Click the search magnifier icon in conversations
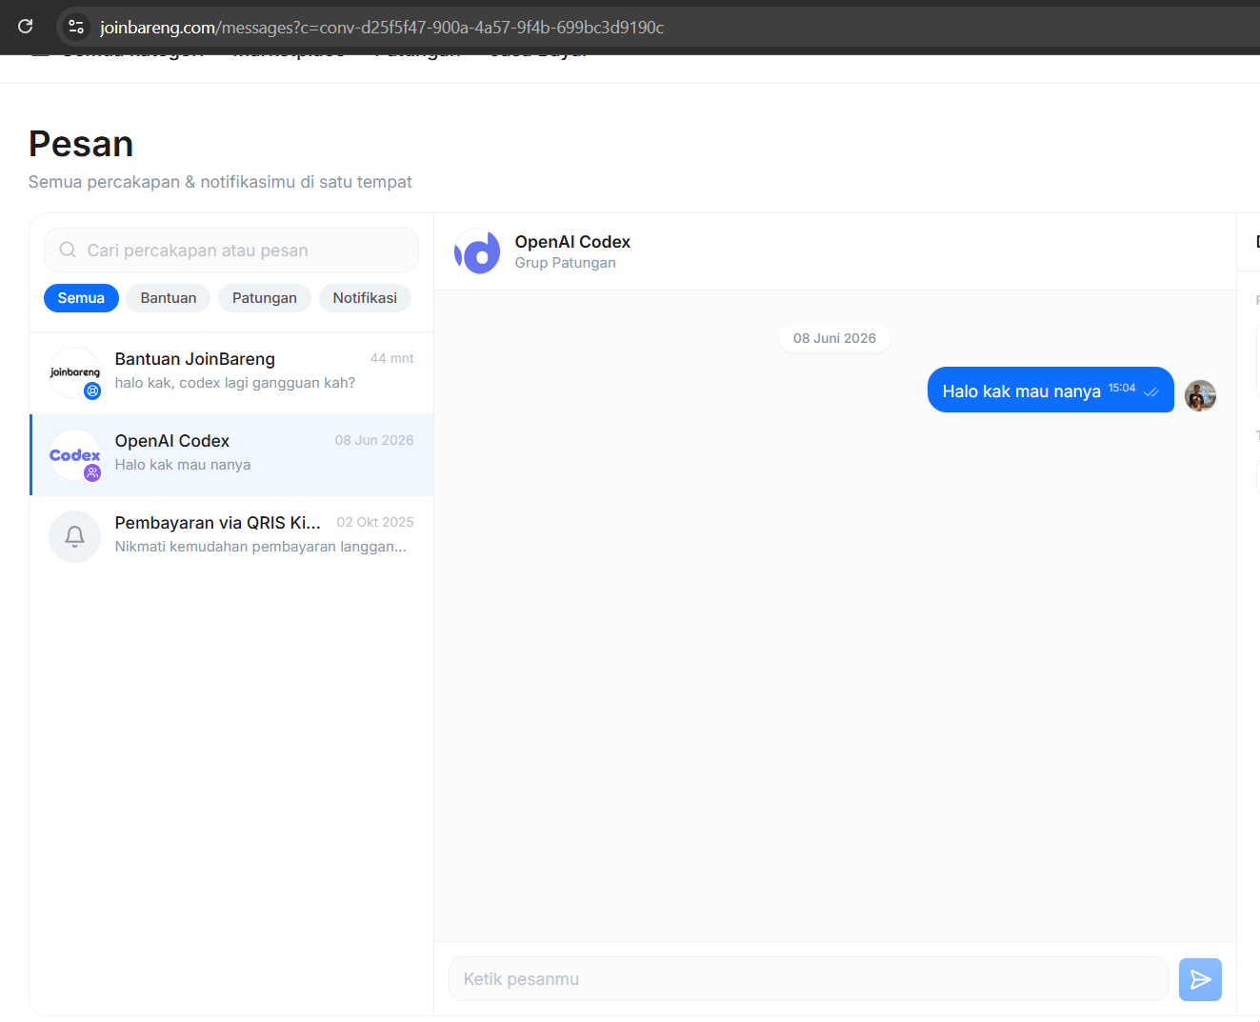 (68, 250)
